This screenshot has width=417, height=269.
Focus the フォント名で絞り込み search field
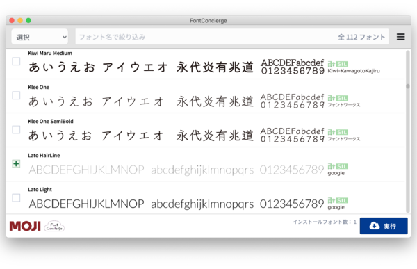click(232, 37)
